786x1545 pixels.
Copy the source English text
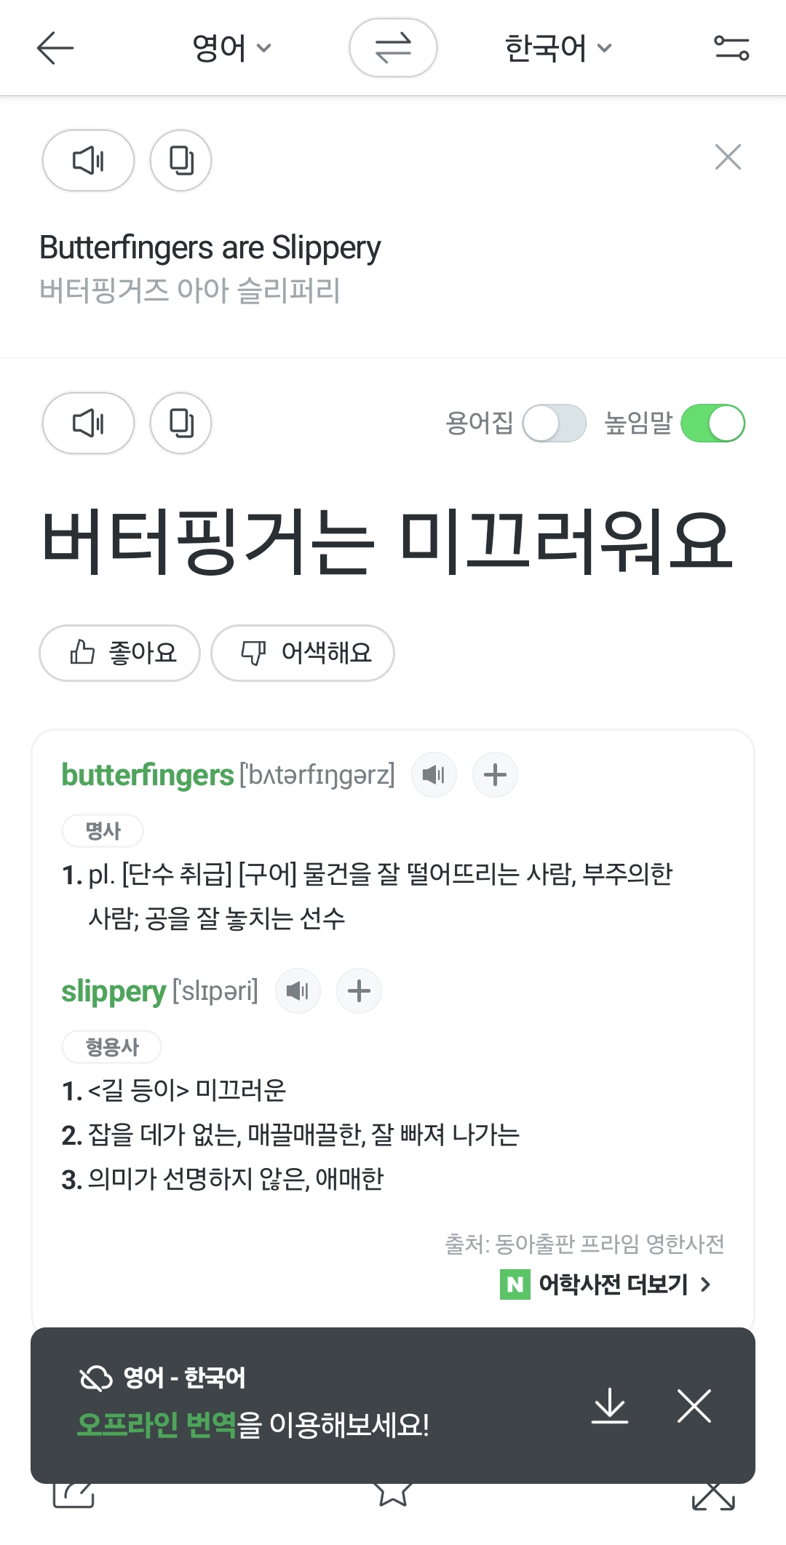pos(180,160)
